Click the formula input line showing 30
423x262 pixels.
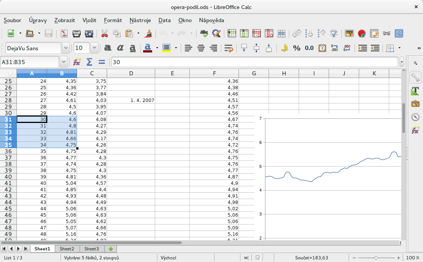[x=255, y=62]
